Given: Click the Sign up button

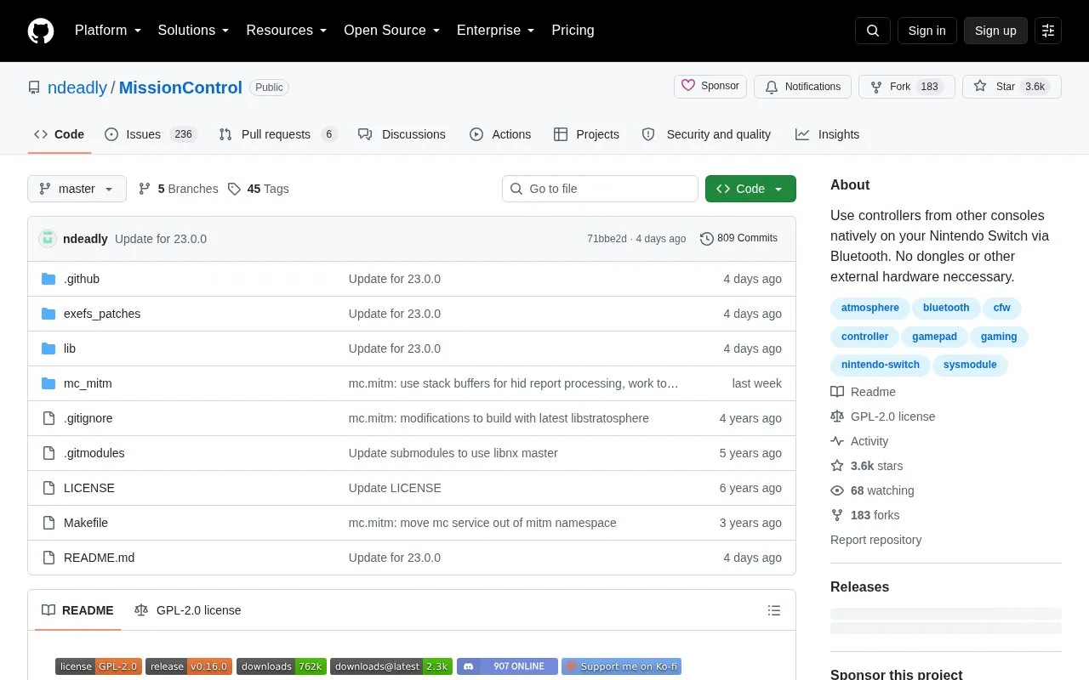Looking at the screenshot, I should pos(995,31).
